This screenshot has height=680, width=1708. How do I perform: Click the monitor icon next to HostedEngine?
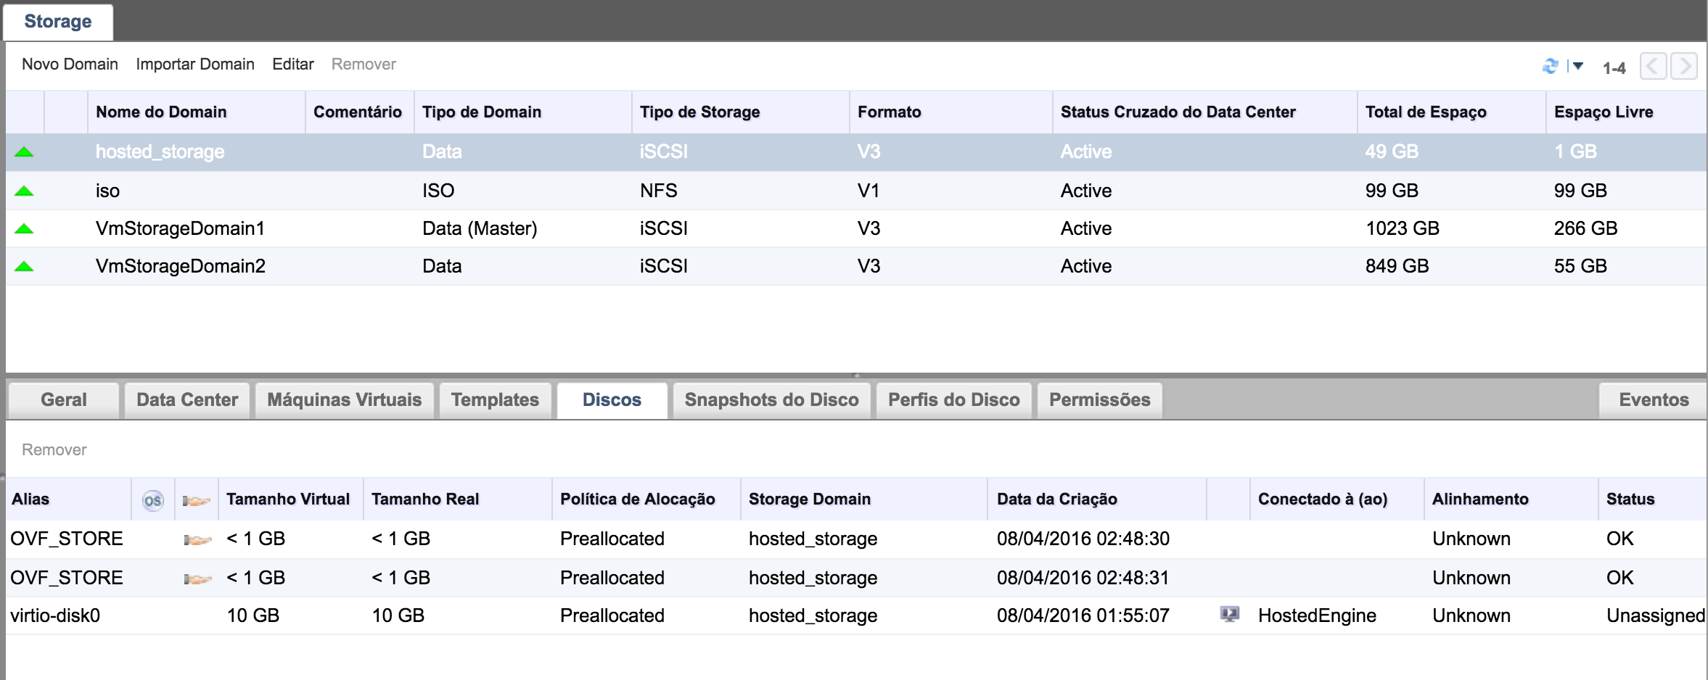tap(1229, 615)
